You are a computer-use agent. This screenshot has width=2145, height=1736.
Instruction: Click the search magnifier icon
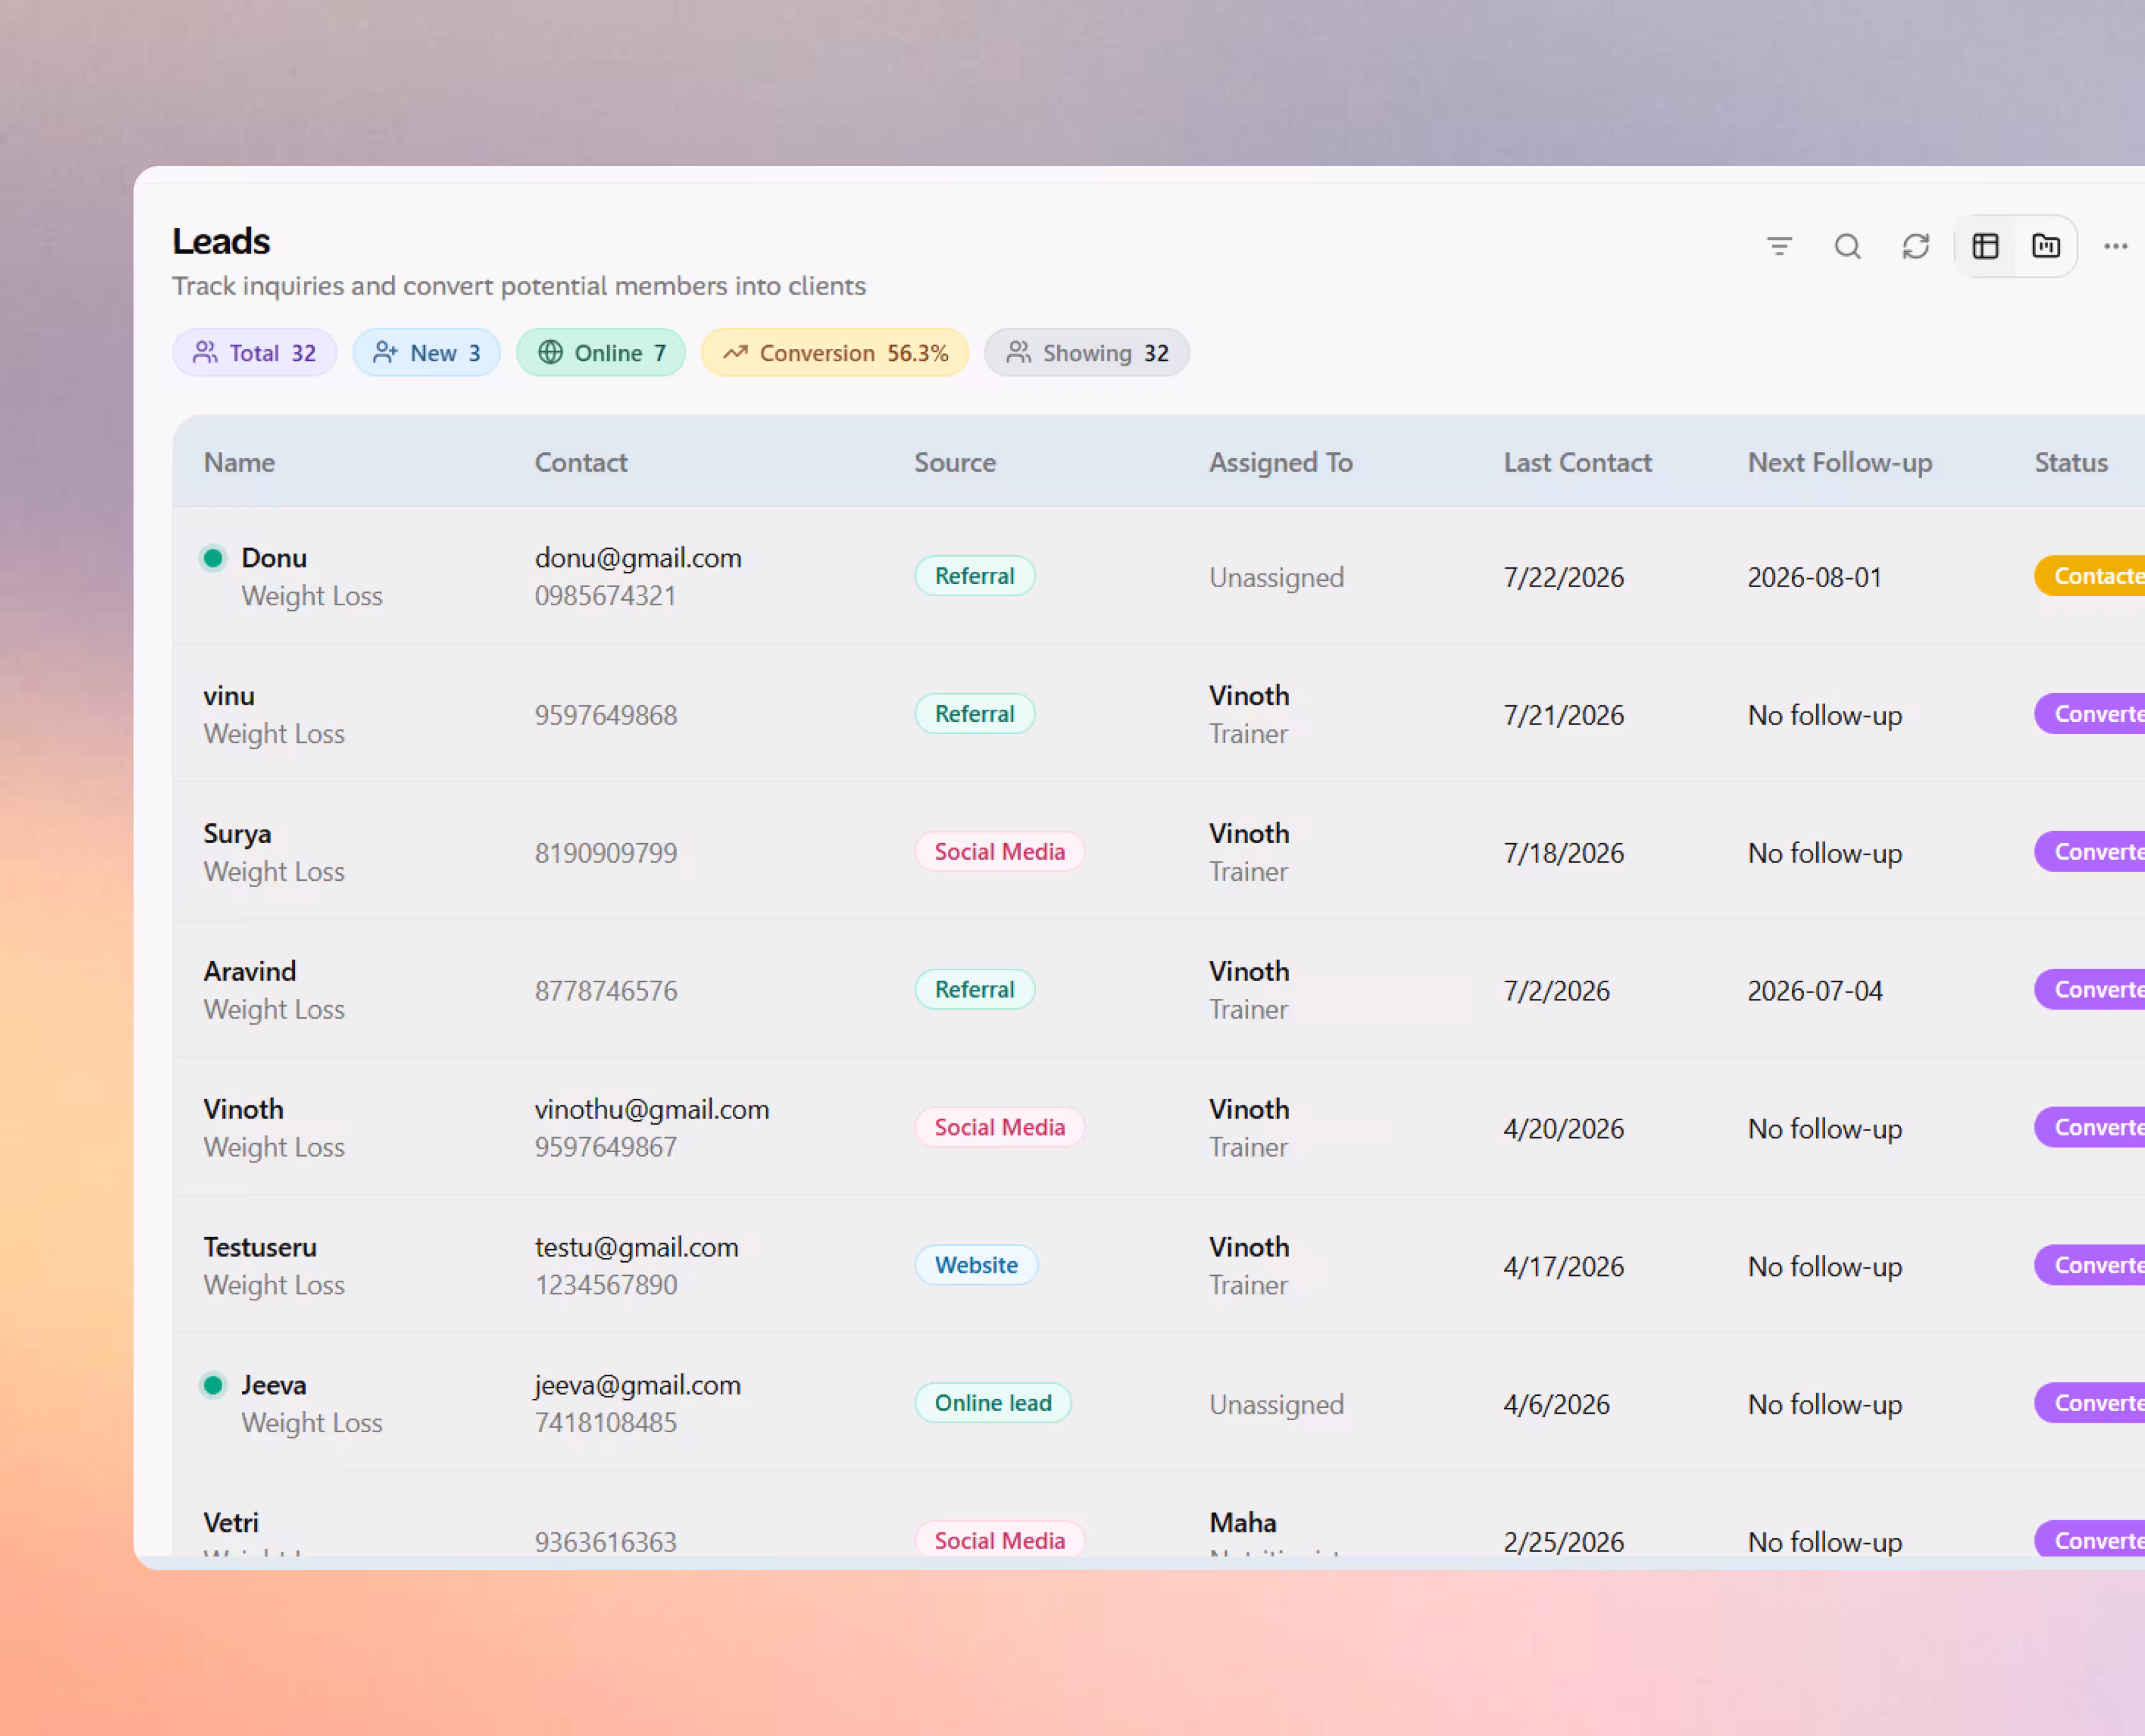(1847, 246)
